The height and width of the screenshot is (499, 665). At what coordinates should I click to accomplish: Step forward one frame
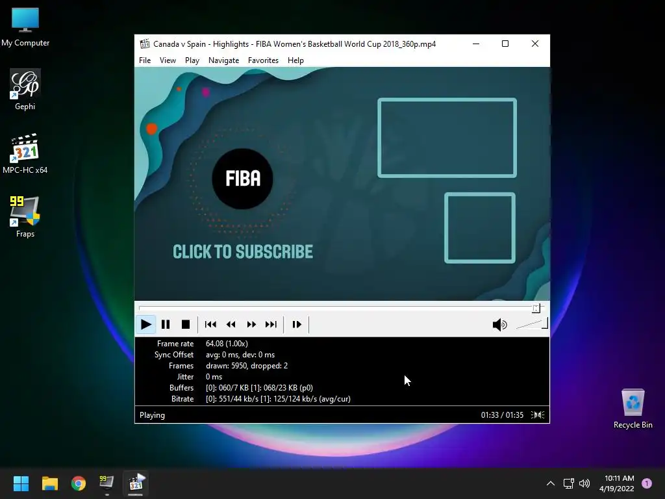[296, 325]
